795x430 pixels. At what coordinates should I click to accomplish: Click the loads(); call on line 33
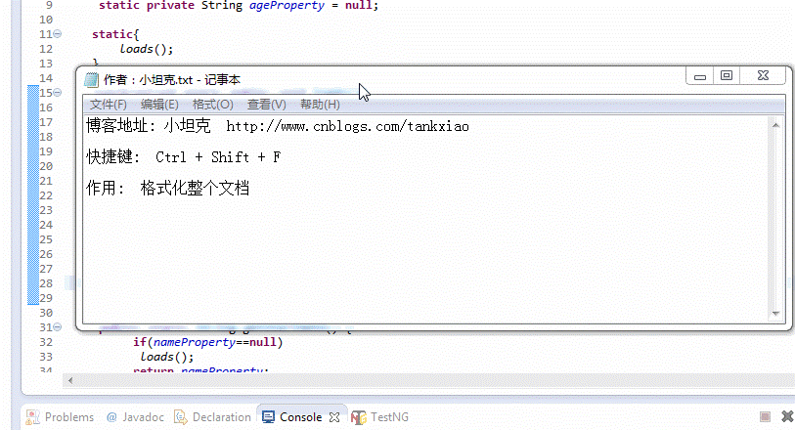point(167,357)
